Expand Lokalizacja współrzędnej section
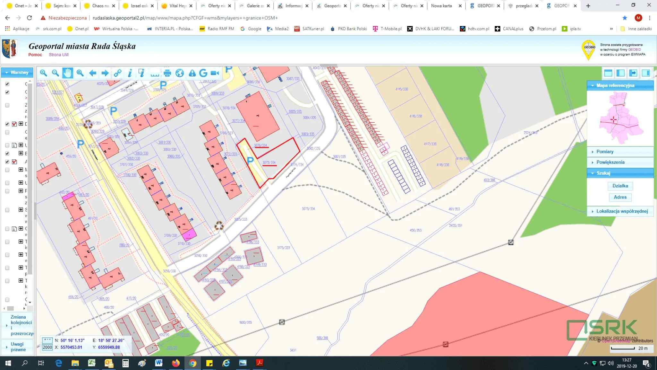657x370 pixels. 622,211
